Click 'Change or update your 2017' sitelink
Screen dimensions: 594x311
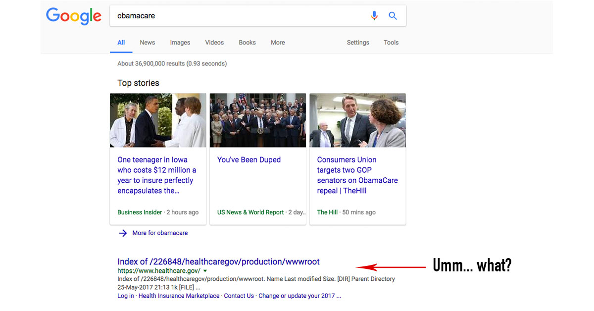[x=299, y=296]
